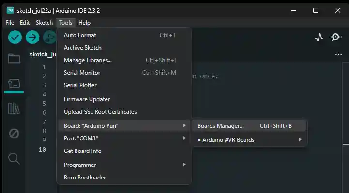This screenshot has width=349, height=193.
Task: Select Archive Sketch
Action: [124, 48]
